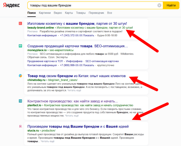The height and width of the screenshot is (146, 181).
Task: Click the beauty-brand.online favicon
Action: click(20, 23)
